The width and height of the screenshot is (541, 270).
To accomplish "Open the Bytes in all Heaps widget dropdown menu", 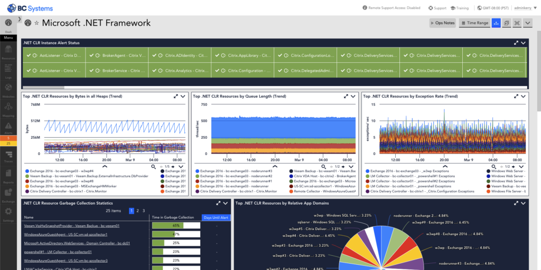I will coord(183,97).
